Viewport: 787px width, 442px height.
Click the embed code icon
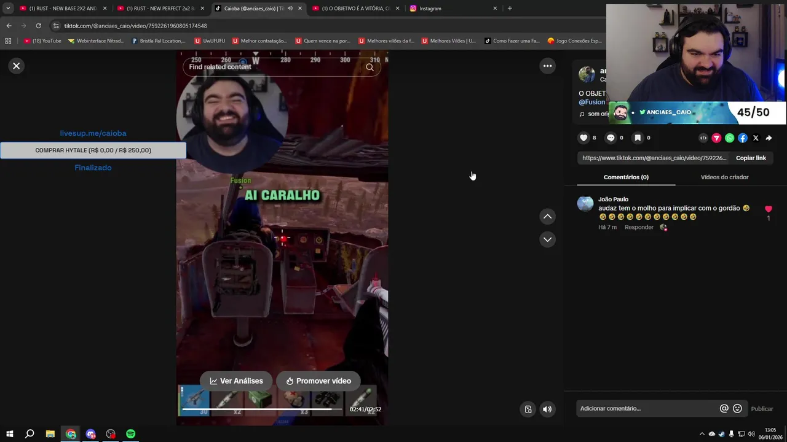(x=703, y=138)
